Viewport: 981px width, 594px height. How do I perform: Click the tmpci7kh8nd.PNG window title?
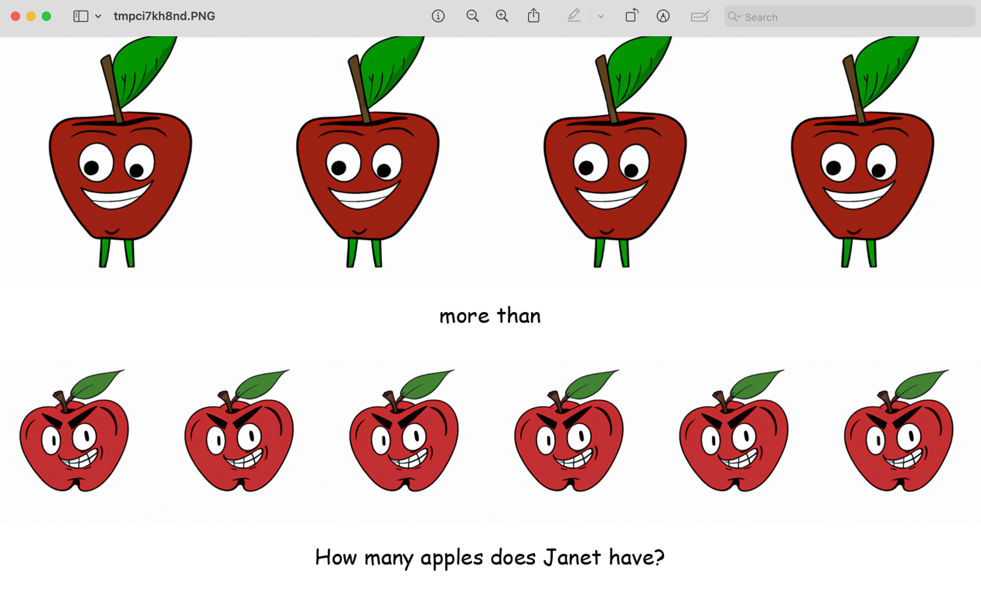(164, 16)
